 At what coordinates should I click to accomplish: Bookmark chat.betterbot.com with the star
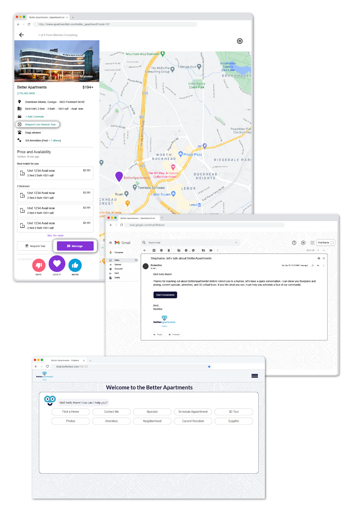pos(209,367)
